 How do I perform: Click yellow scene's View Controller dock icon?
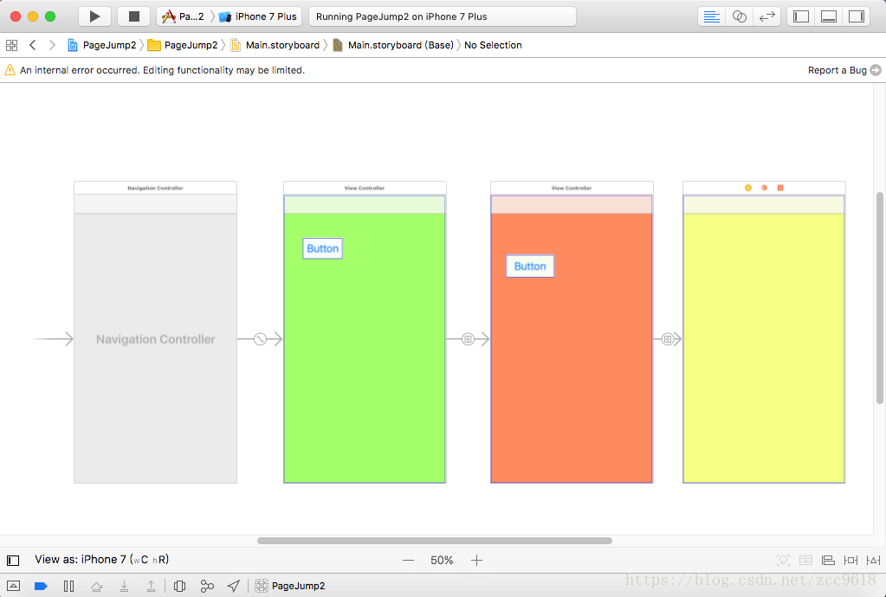[748, 188]
